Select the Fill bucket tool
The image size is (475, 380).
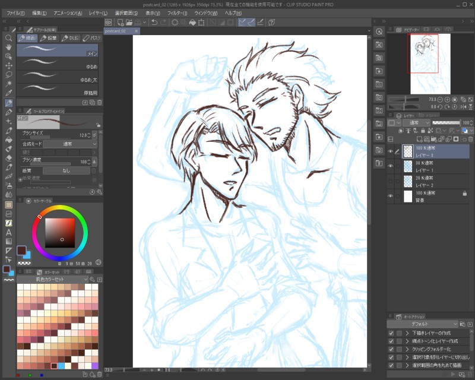point(8,140)
